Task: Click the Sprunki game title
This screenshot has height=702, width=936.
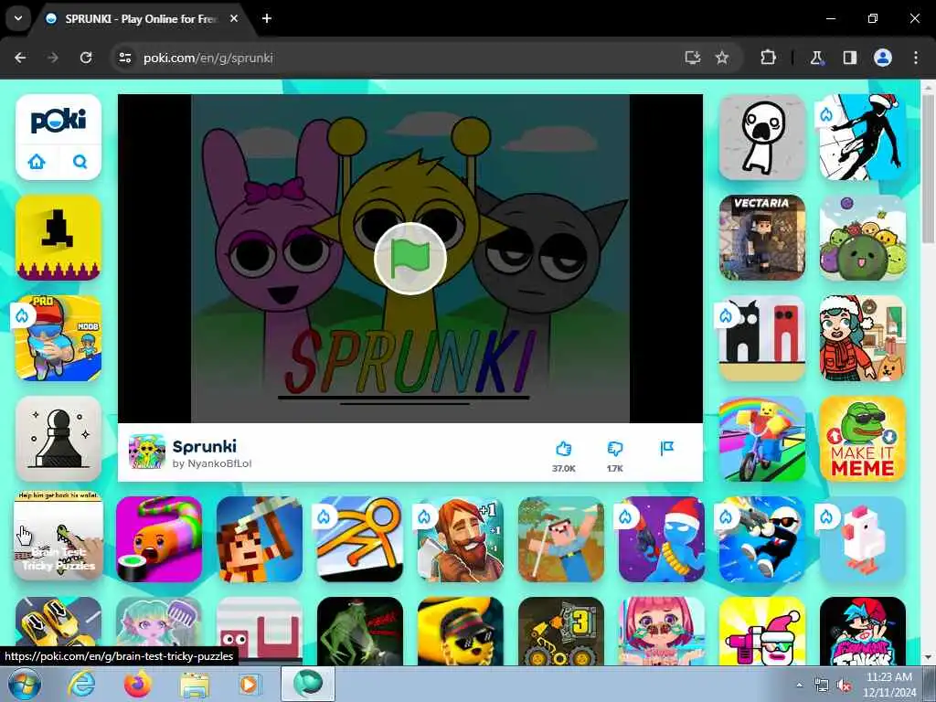Action: coord(204,446)
